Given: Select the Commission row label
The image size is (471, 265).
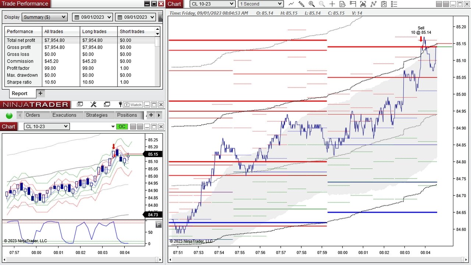Looking at the screenshot, I should (20, 61).
